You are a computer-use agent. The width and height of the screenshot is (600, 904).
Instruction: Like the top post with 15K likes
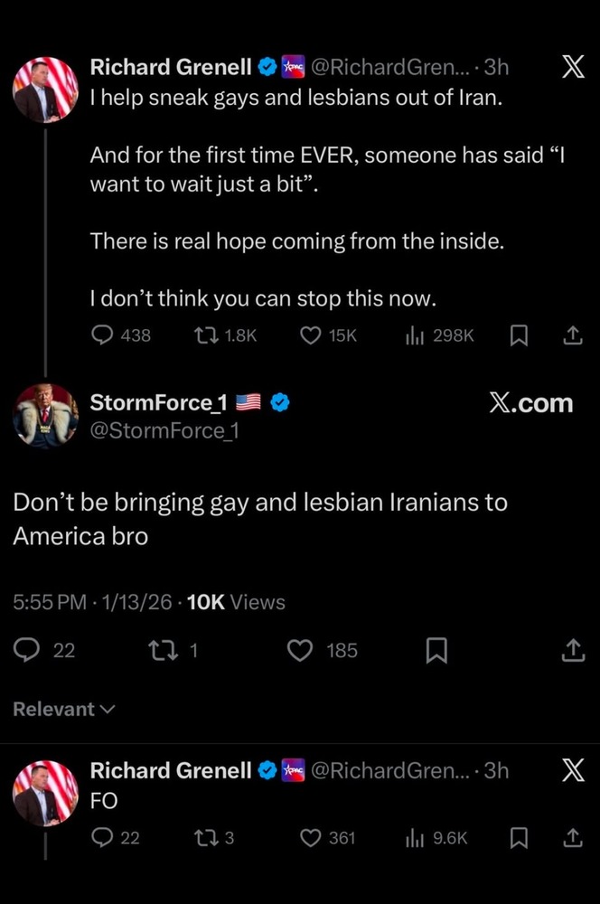pos(311,335)
